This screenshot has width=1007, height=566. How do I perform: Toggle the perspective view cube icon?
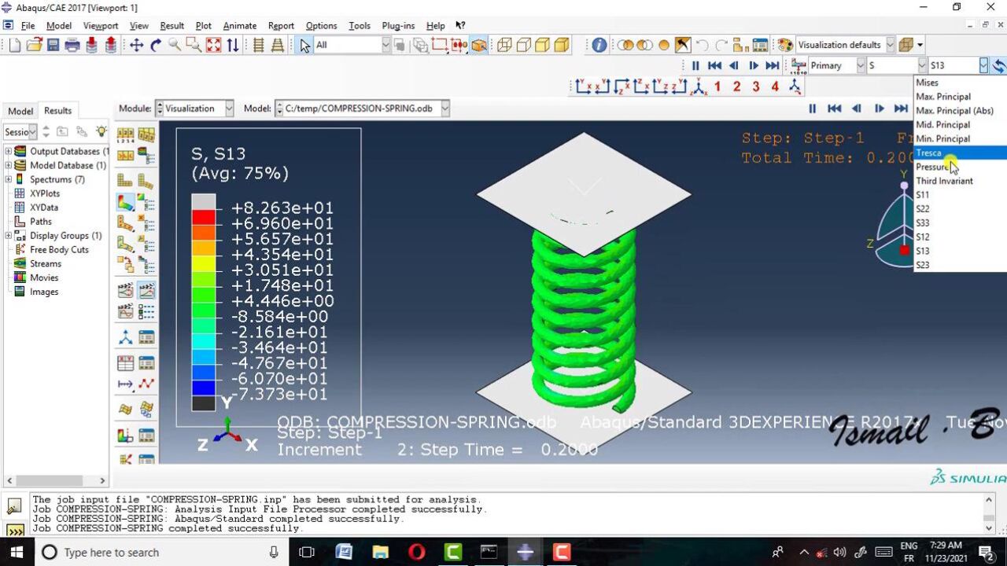point(906,46)
